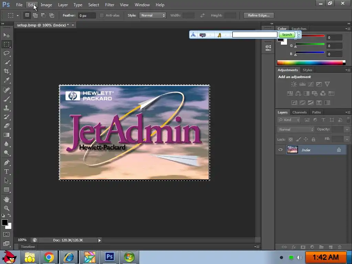Click the Levels adjustment icon

[x=302, y=84]
